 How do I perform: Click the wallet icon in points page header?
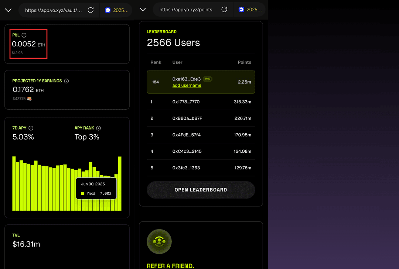point(241,10)
